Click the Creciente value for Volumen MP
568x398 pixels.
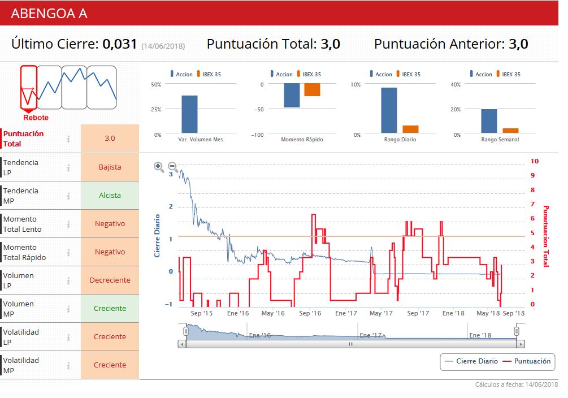(110, 309)
